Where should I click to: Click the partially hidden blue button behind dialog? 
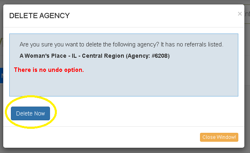(x=2, y=75)
